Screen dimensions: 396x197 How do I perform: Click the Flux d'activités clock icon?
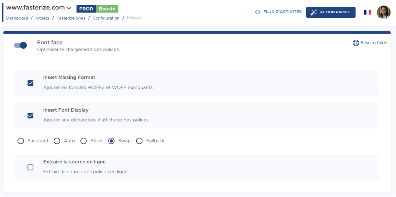(258, 12)
